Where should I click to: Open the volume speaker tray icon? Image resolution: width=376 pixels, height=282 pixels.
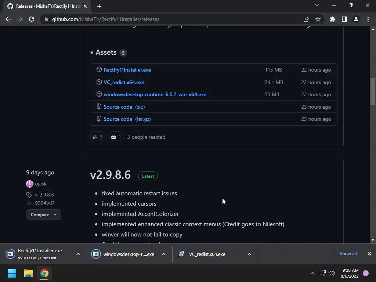pyautogui.click(x=332, y=273)
